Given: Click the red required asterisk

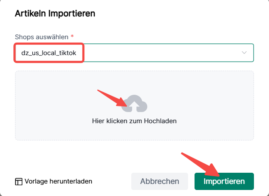Looking at the screenshot, I should (x=72, y=37).
